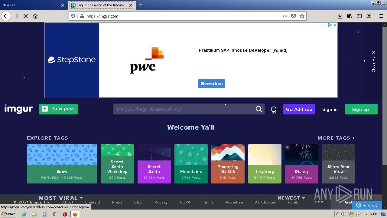Go back with the browser back arrow

coord(6,16)
